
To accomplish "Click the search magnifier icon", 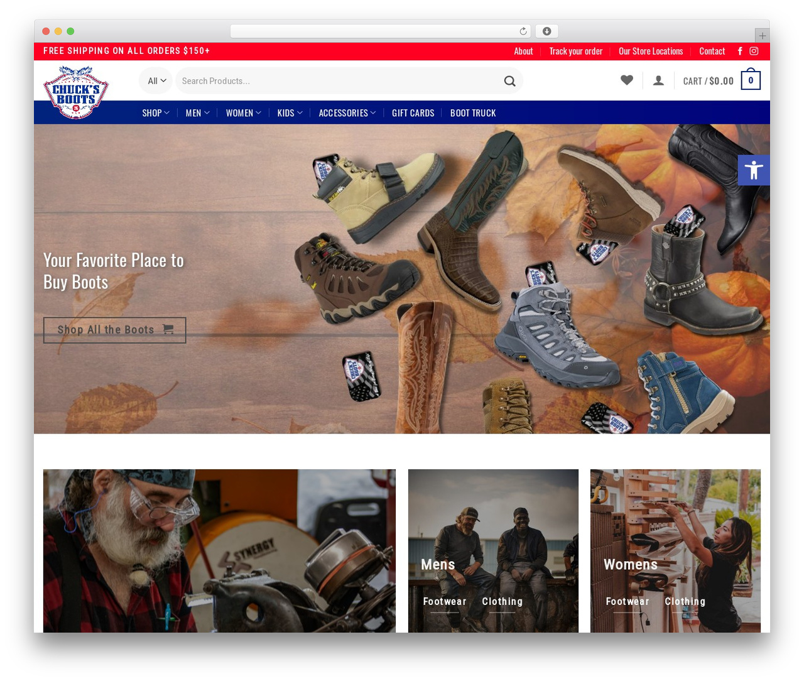I will point(510,81).
